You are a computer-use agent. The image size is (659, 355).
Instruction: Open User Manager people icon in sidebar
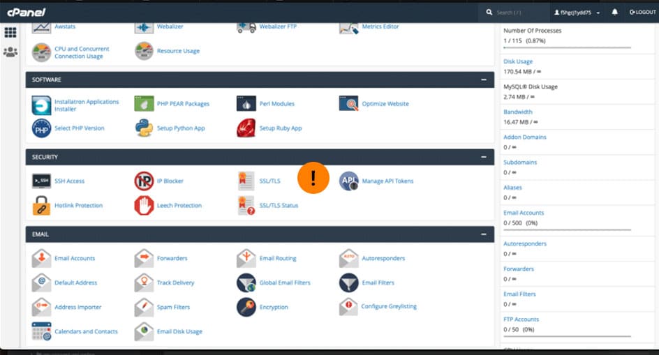(10, 52)
